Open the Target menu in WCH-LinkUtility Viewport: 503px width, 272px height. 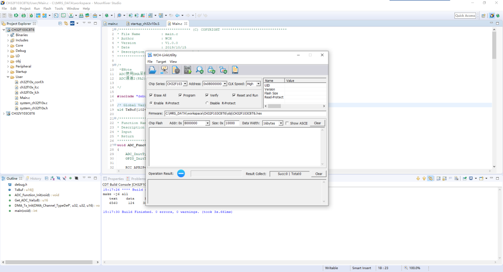(x=161, y=61)
